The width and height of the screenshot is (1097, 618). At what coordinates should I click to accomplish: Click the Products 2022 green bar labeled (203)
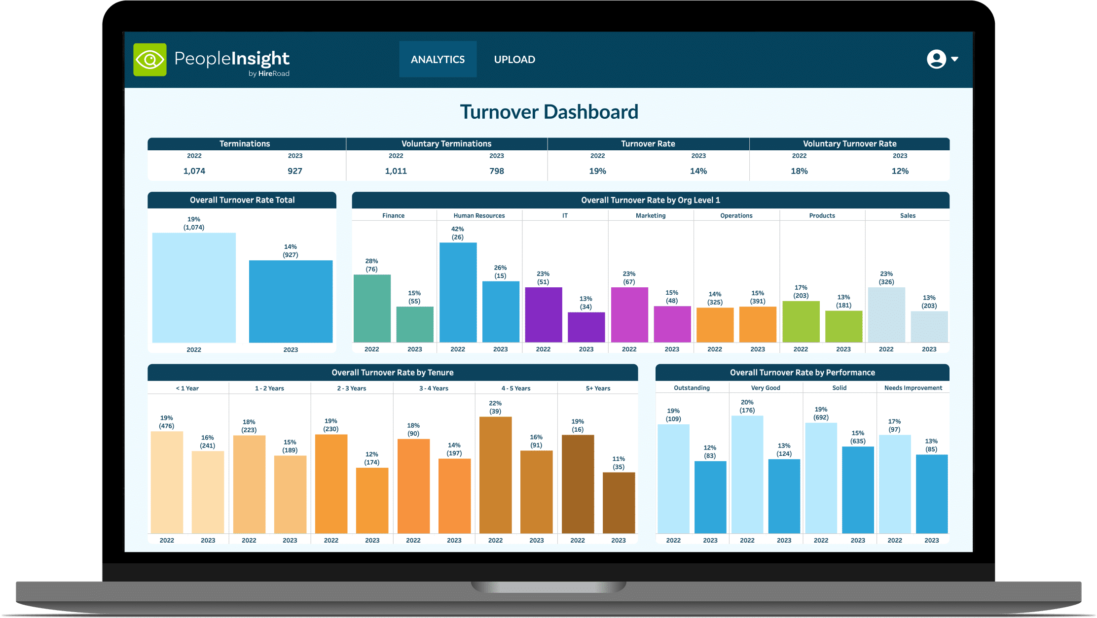tap(801, 322)
